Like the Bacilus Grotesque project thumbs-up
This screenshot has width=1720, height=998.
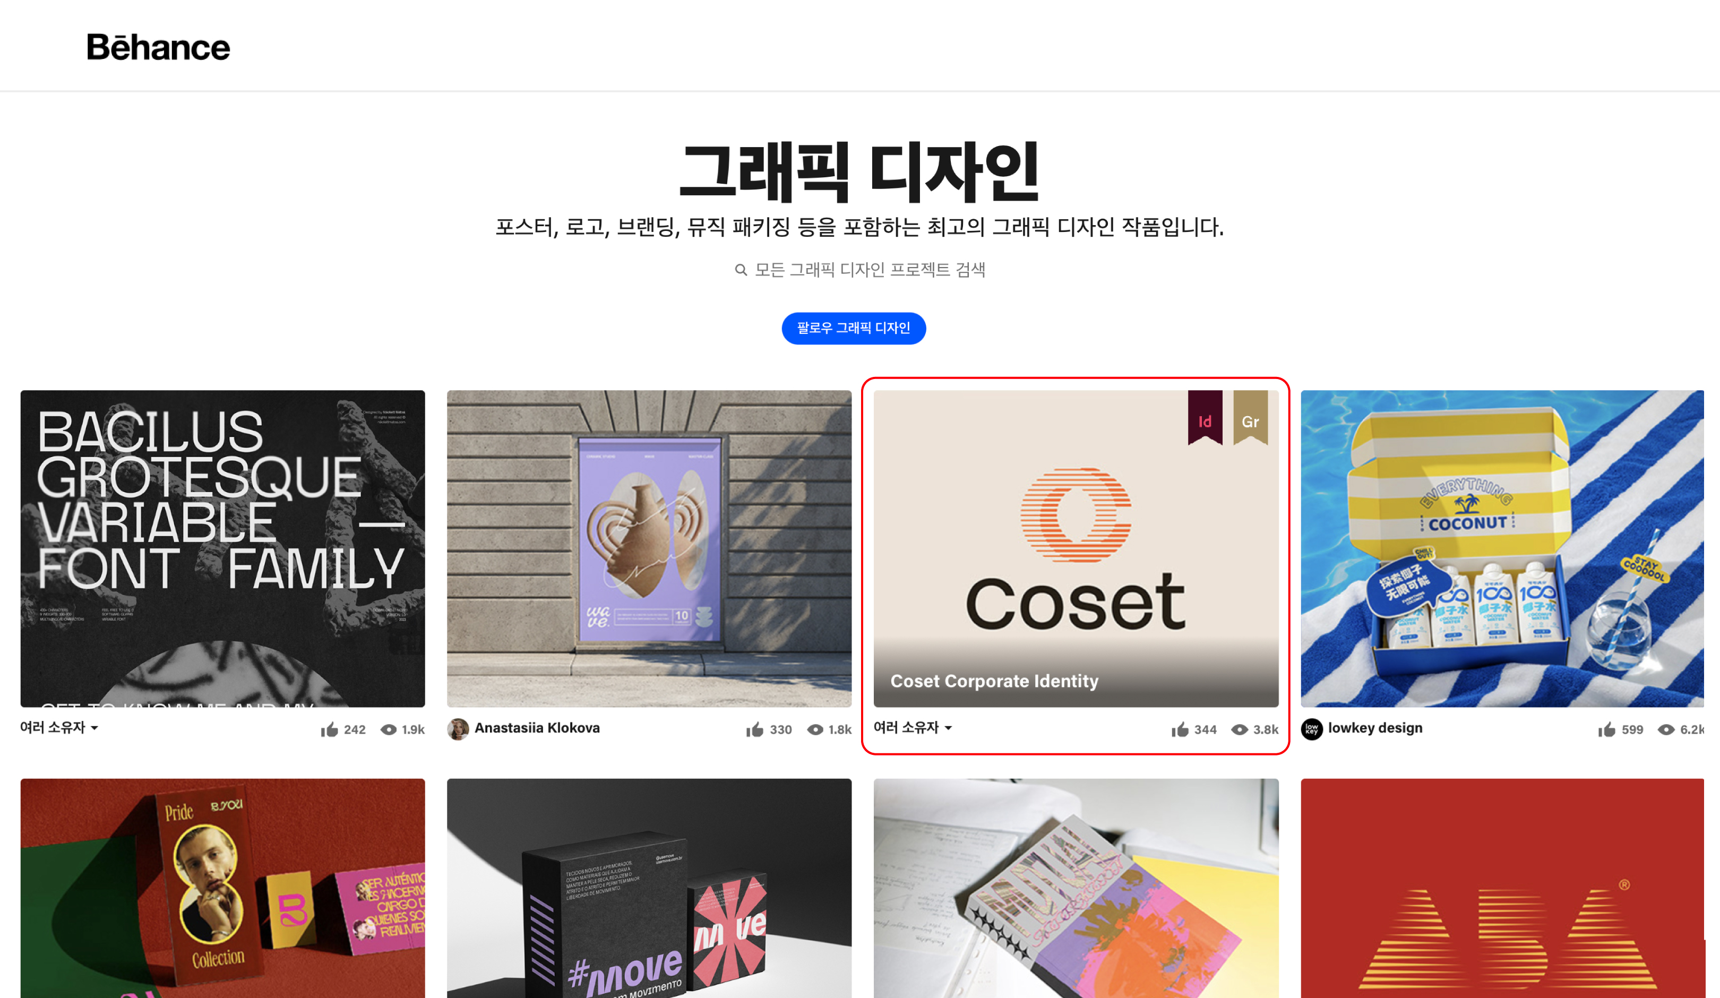330,730
